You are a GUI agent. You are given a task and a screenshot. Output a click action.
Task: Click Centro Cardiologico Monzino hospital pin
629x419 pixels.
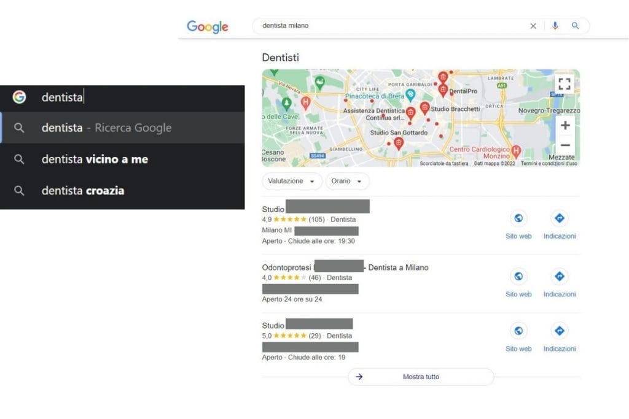point(516,151)
